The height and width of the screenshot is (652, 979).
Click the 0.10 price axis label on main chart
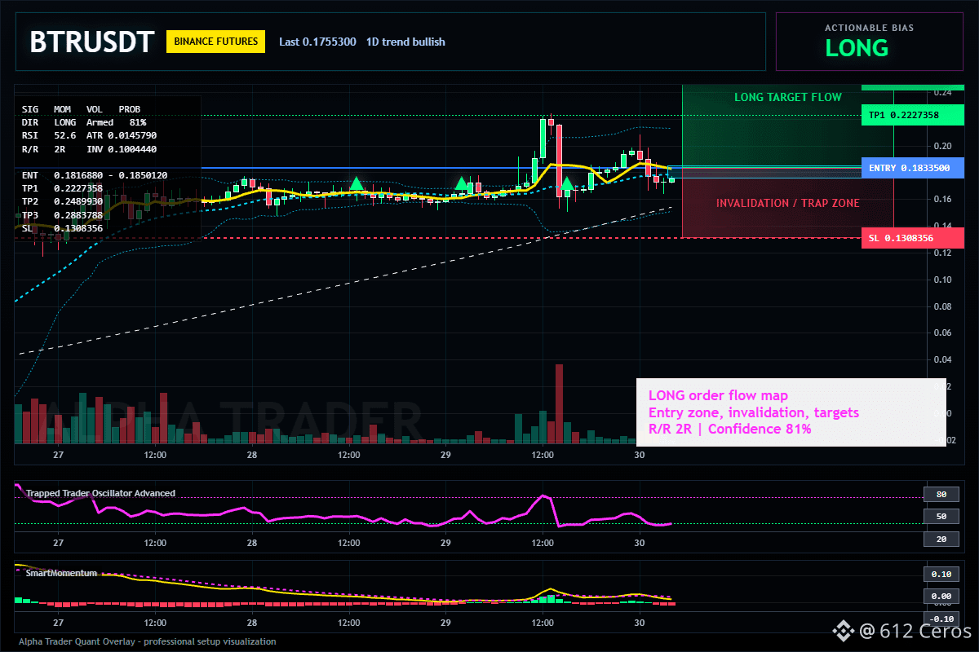coord(943,280)
